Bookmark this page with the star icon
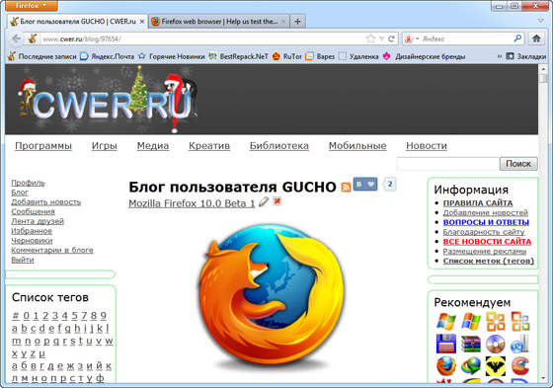This screenshot has height=388, width=553. (x=370, y=39)
